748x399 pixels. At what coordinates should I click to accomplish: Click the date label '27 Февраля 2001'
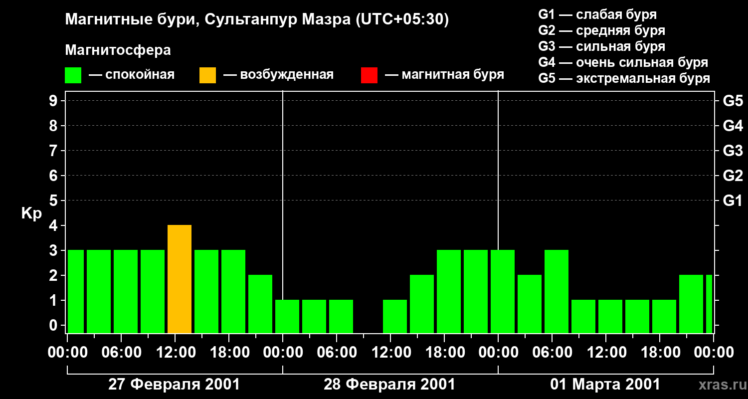coord(174,385)
